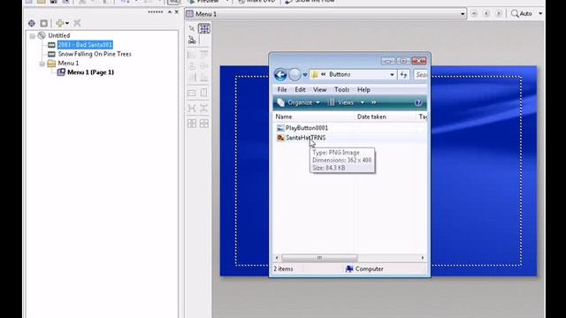Collapse the project overview panel with up arrow
This screenshot has height=318, width=566.
(170, 11)
